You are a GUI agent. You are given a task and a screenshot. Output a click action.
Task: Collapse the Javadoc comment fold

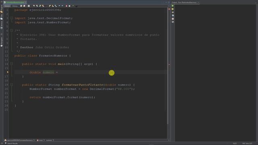[12, 31]
